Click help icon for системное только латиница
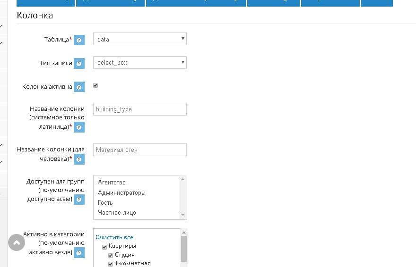This screenshot has height=267, width=416. tap(79, 127)
